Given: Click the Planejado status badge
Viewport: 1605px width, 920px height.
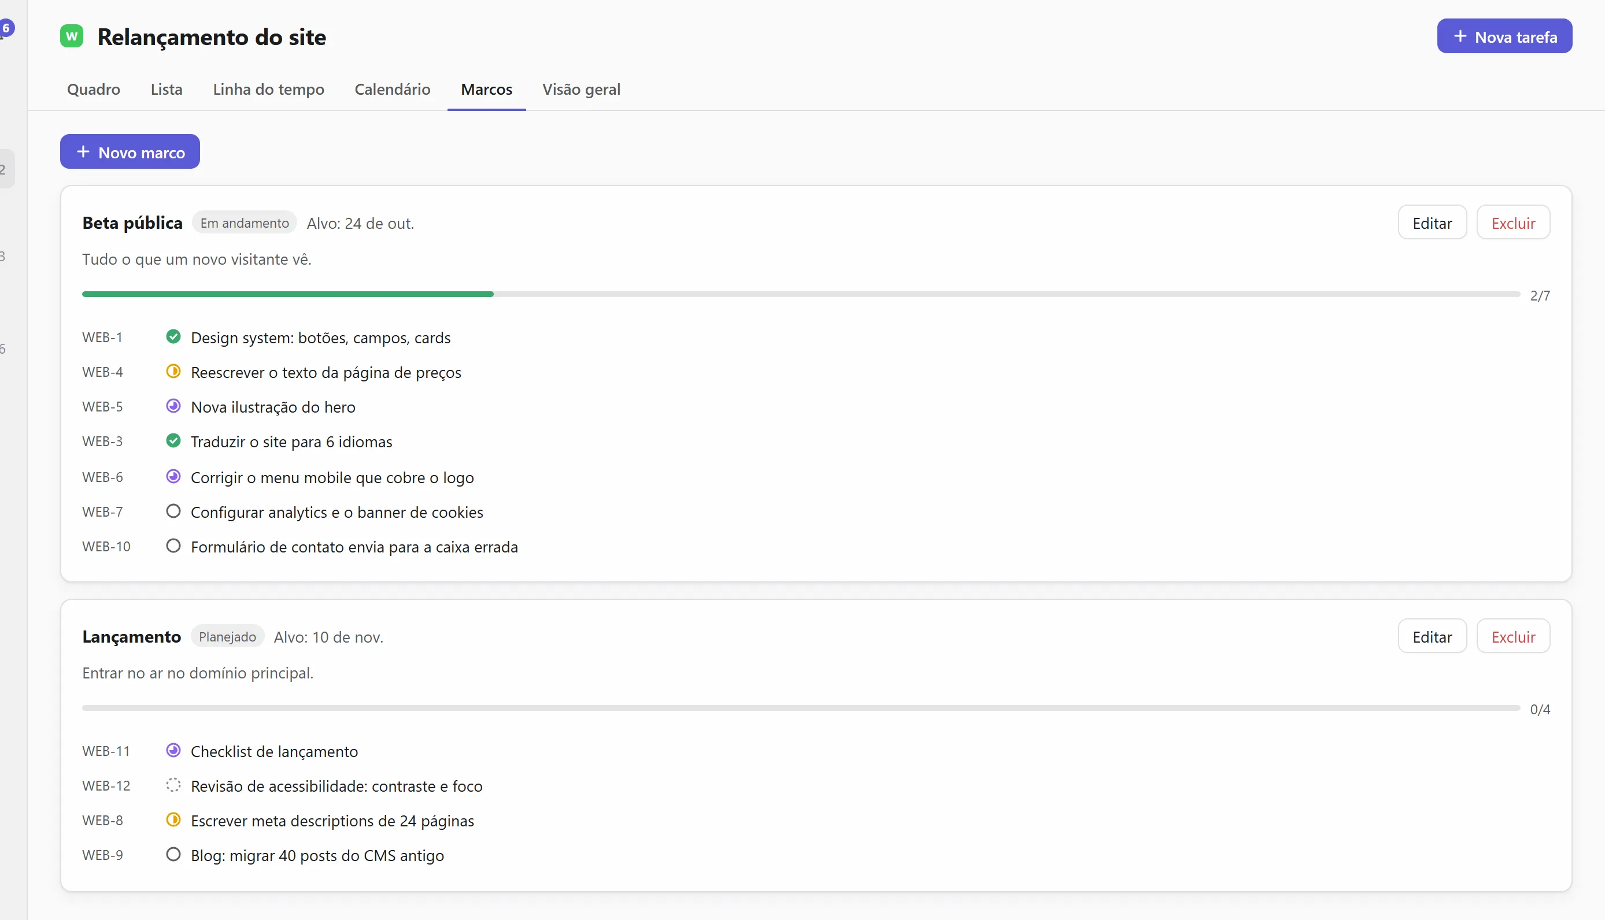Looking at the screenshot, I should click(228, 637).
